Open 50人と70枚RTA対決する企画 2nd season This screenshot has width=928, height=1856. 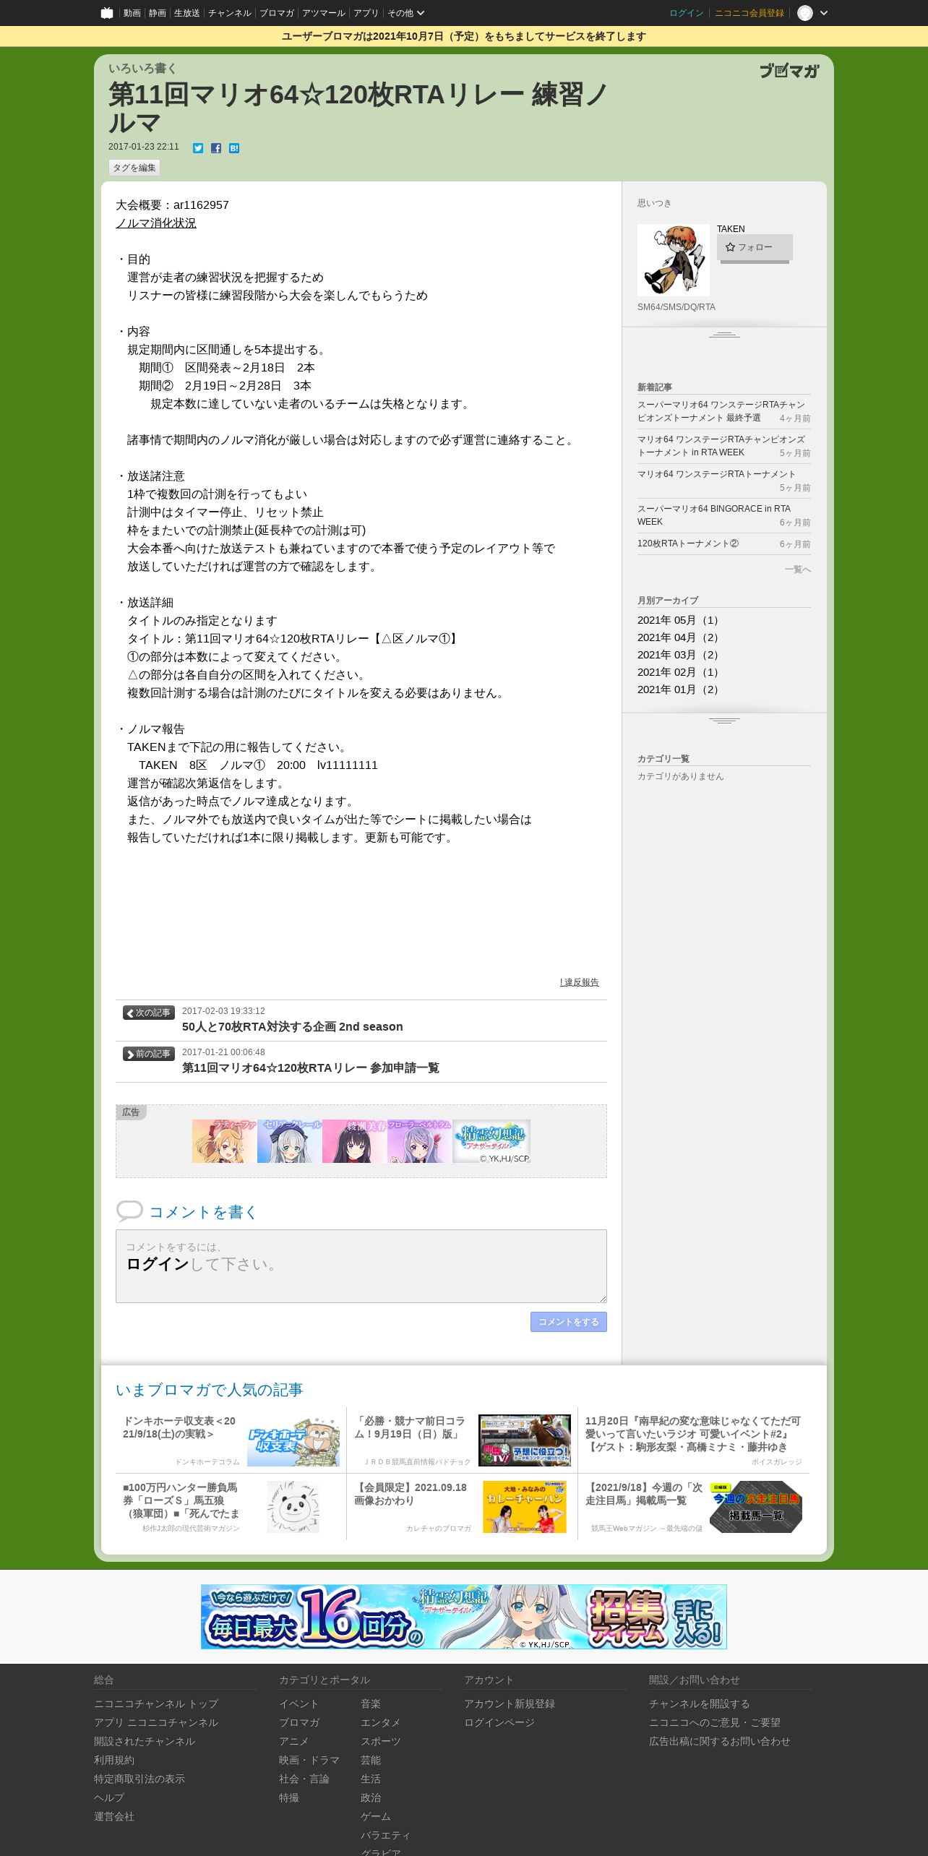click(x=293, y=1026)
